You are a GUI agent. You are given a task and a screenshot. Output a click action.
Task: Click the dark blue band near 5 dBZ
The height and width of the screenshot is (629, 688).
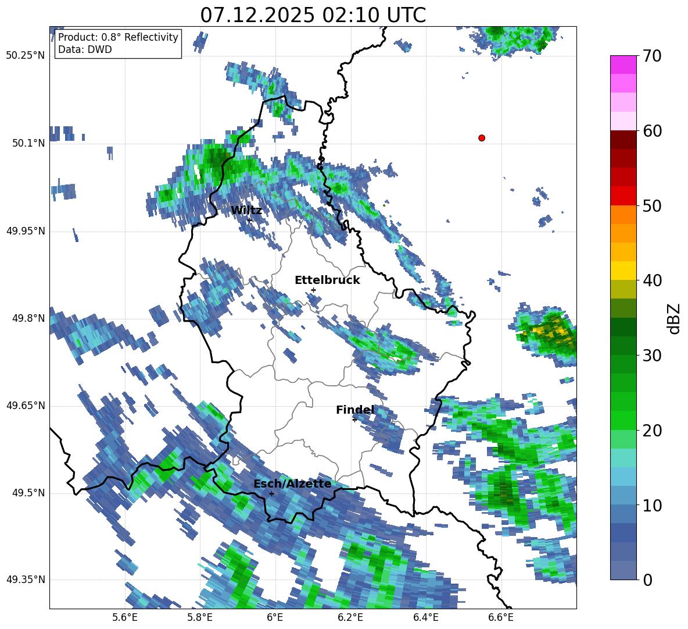tap(623, 533)
